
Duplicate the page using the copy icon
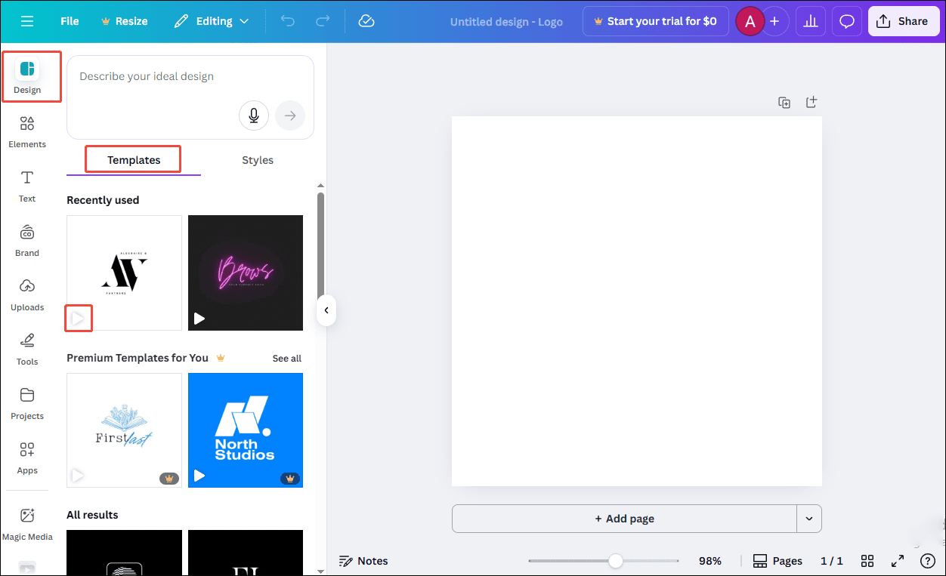click(784, 102)
